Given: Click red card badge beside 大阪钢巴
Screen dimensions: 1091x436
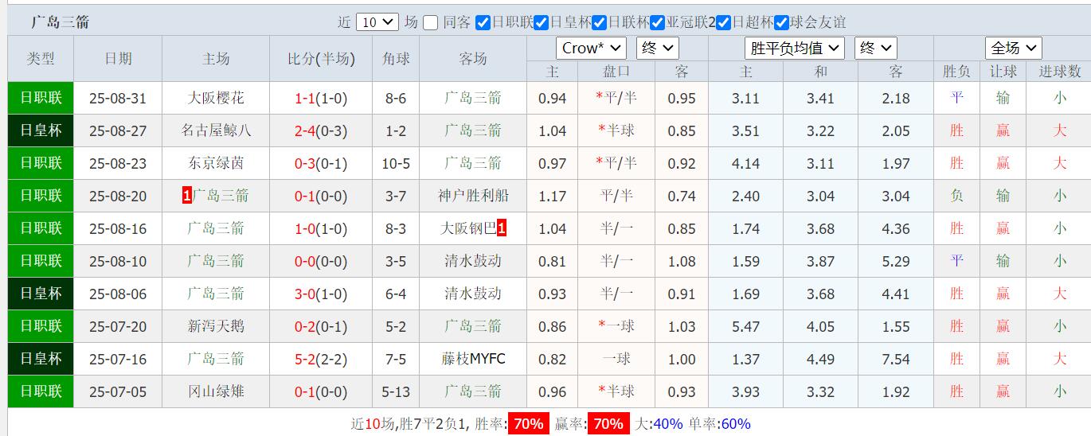Looking at the screenshot, I should coord(502,228).
